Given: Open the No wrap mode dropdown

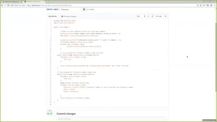Looking at the screenshot, I should click(161, 16).
